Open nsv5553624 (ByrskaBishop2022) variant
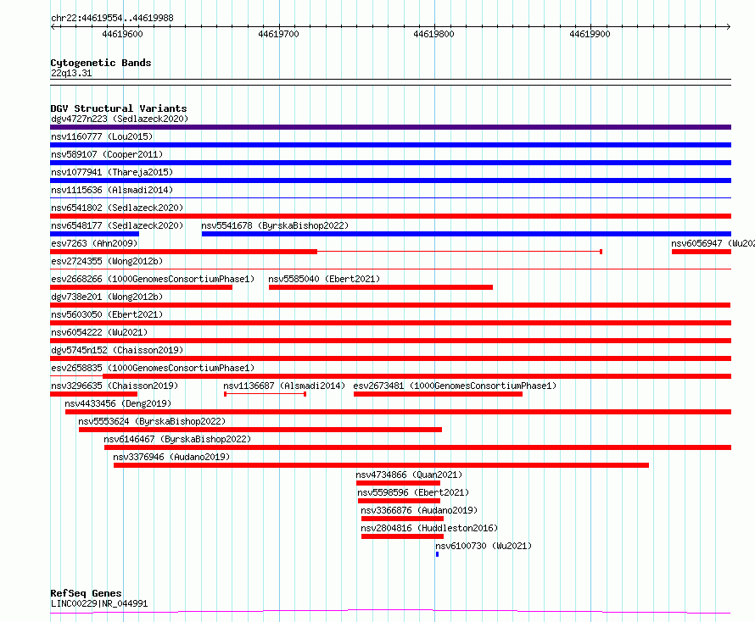 tap(152, 421)
